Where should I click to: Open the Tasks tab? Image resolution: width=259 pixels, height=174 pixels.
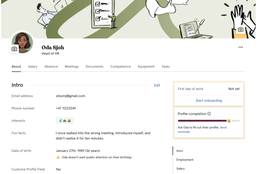coord(166,67)
